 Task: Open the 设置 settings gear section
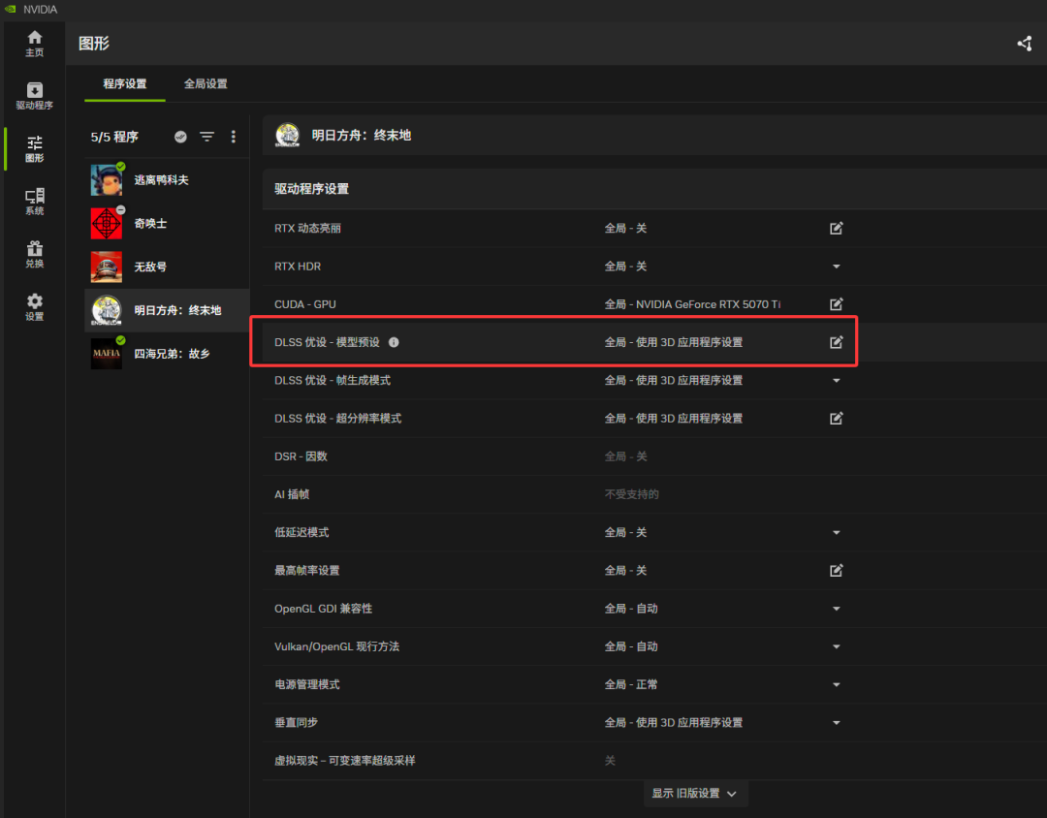coord(35,307)
